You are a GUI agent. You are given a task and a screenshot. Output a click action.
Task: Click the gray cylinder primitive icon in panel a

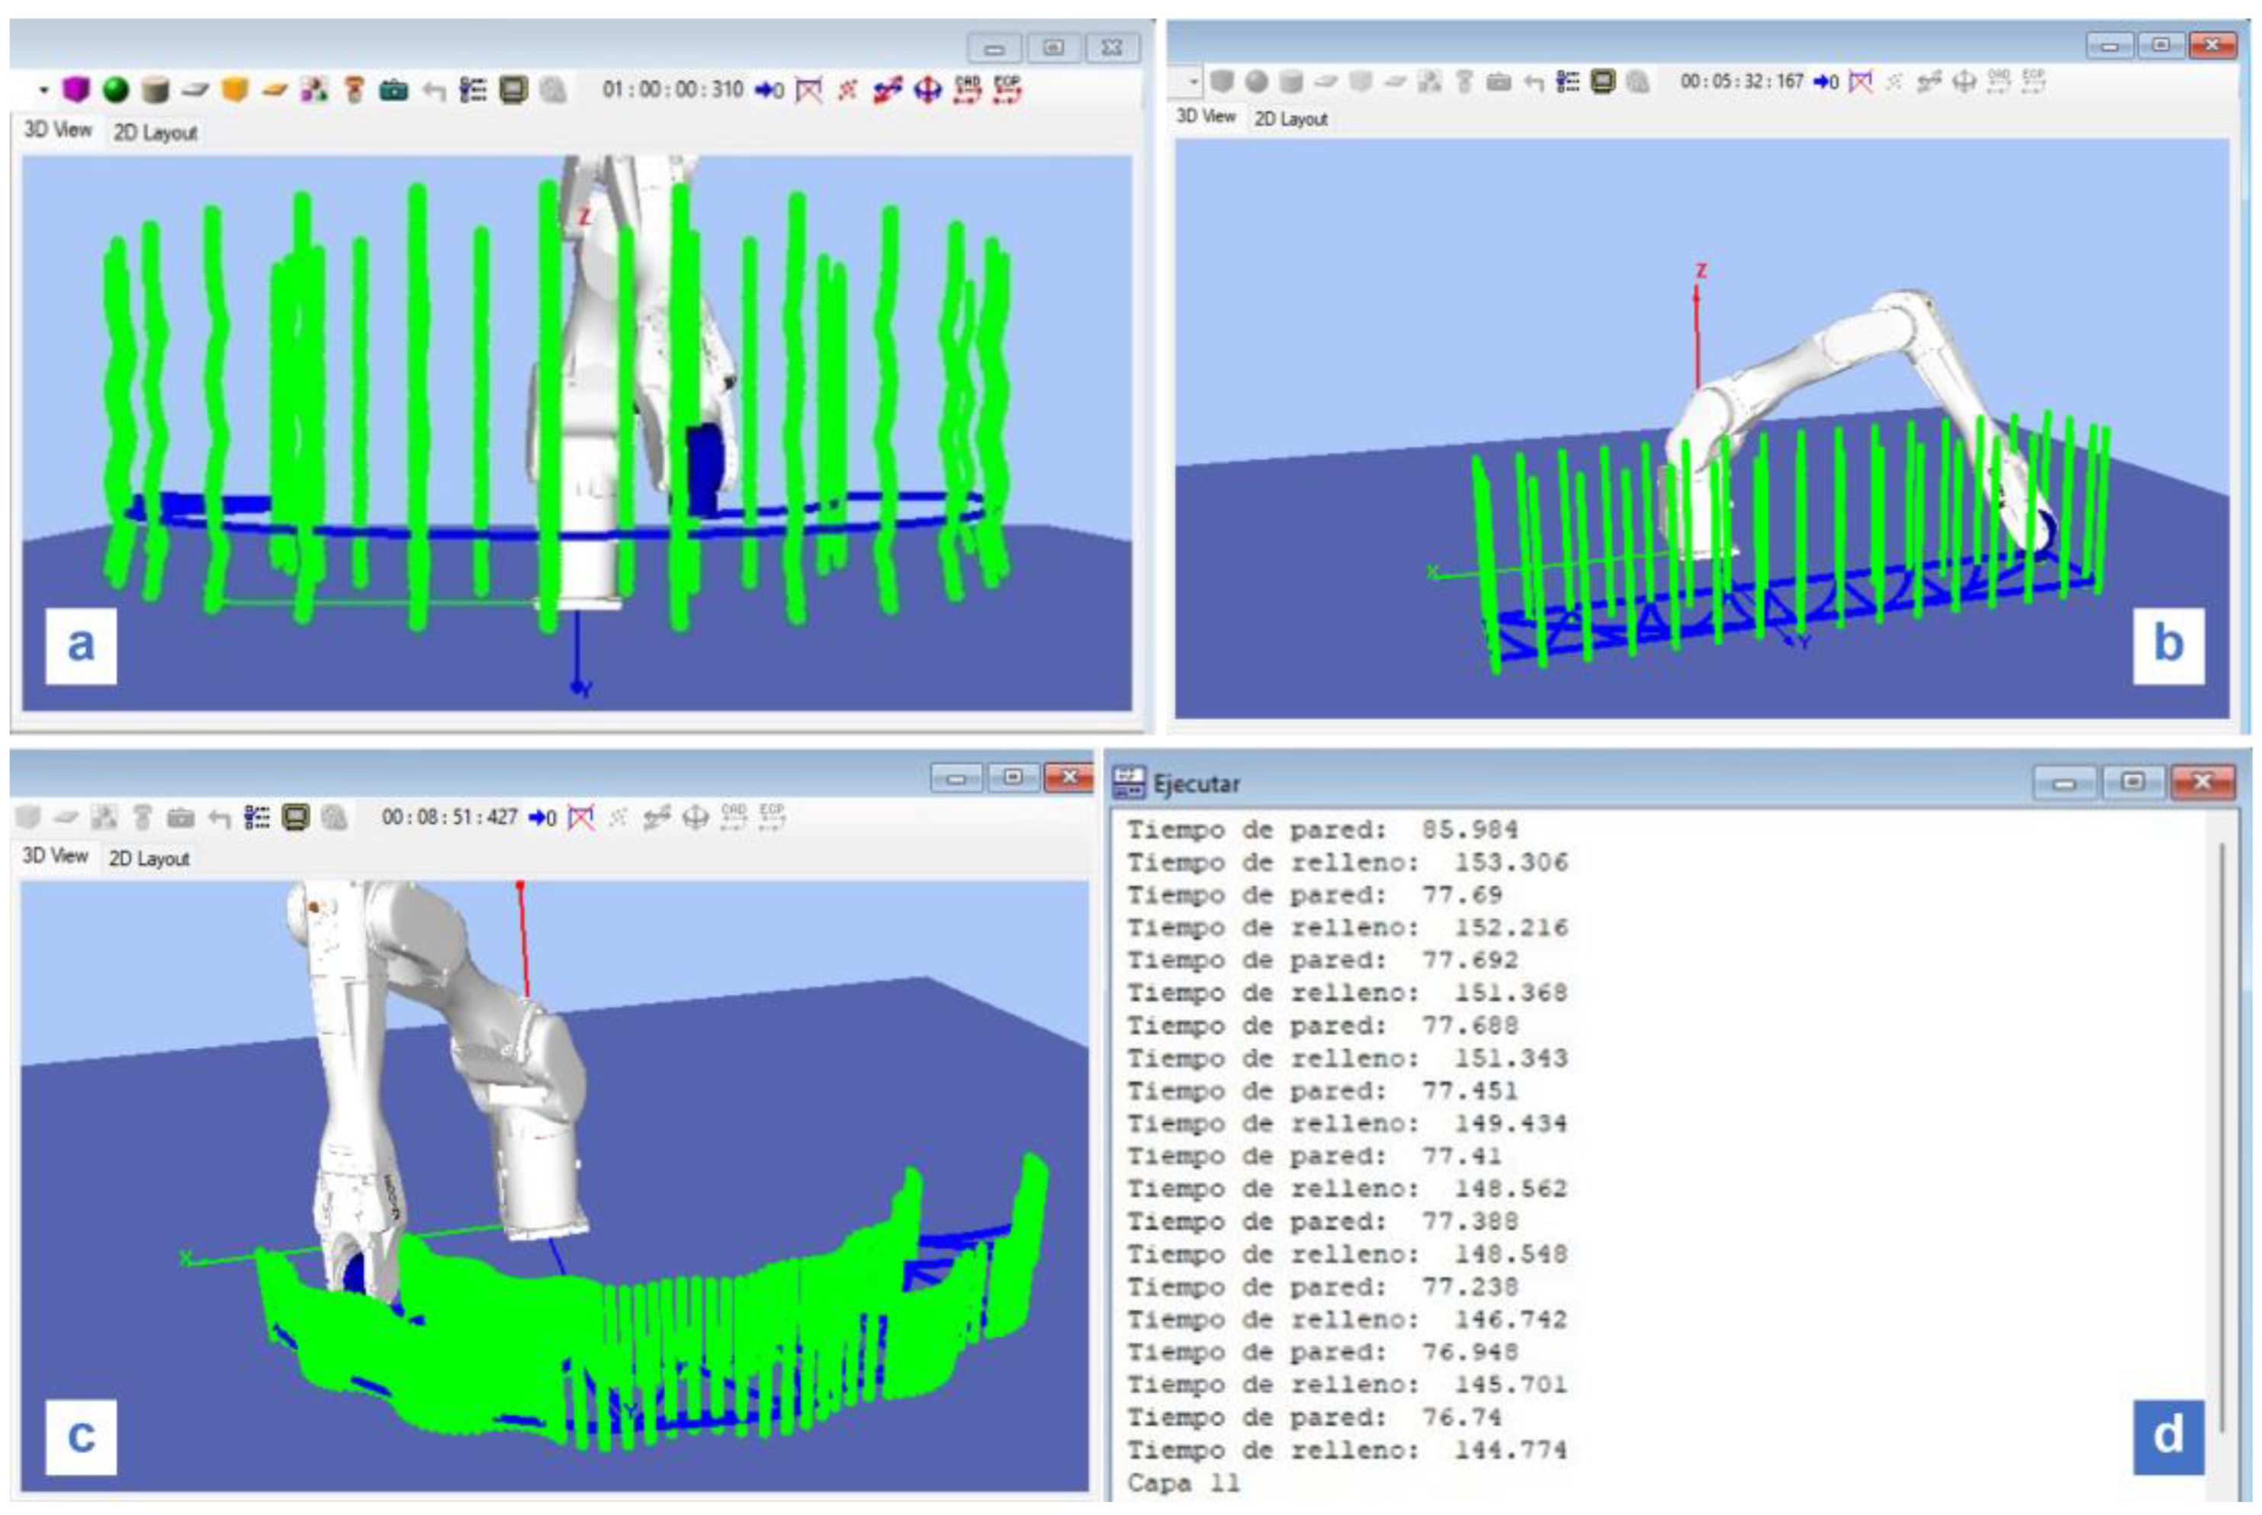click(x=155, y=91)
